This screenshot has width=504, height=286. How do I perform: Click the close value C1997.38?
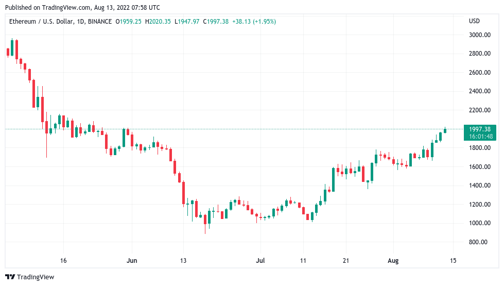216,21
